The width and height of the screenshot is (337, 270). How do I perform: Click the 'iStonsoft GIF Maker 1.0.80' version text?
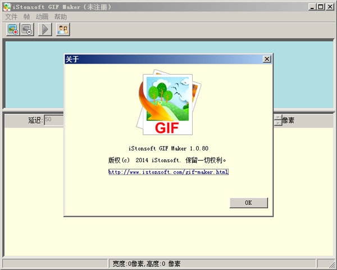(168, 148)
